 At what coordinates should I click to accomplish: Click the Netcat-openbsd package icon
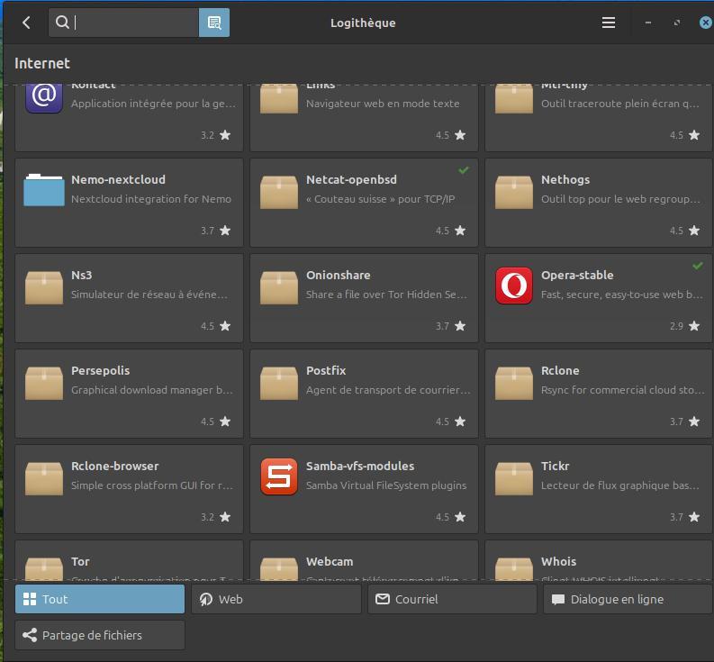279,192
